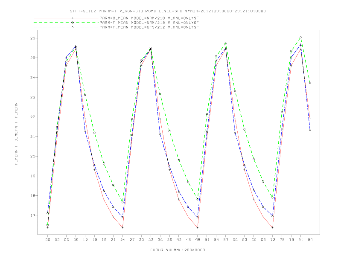Click y-axis tick label 21
The height and width of the screenshot is (261, 338).
coord(33,136)
